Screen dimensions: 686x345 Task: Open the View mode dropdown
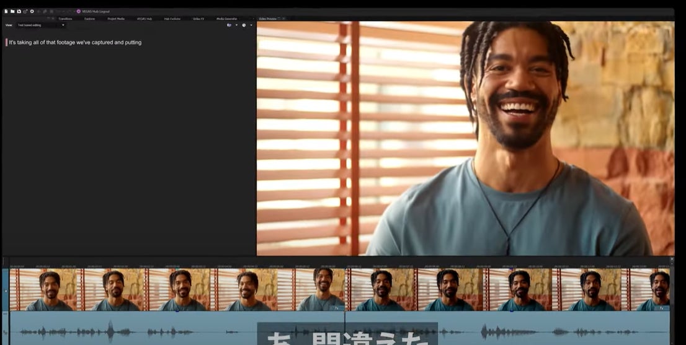41,25
